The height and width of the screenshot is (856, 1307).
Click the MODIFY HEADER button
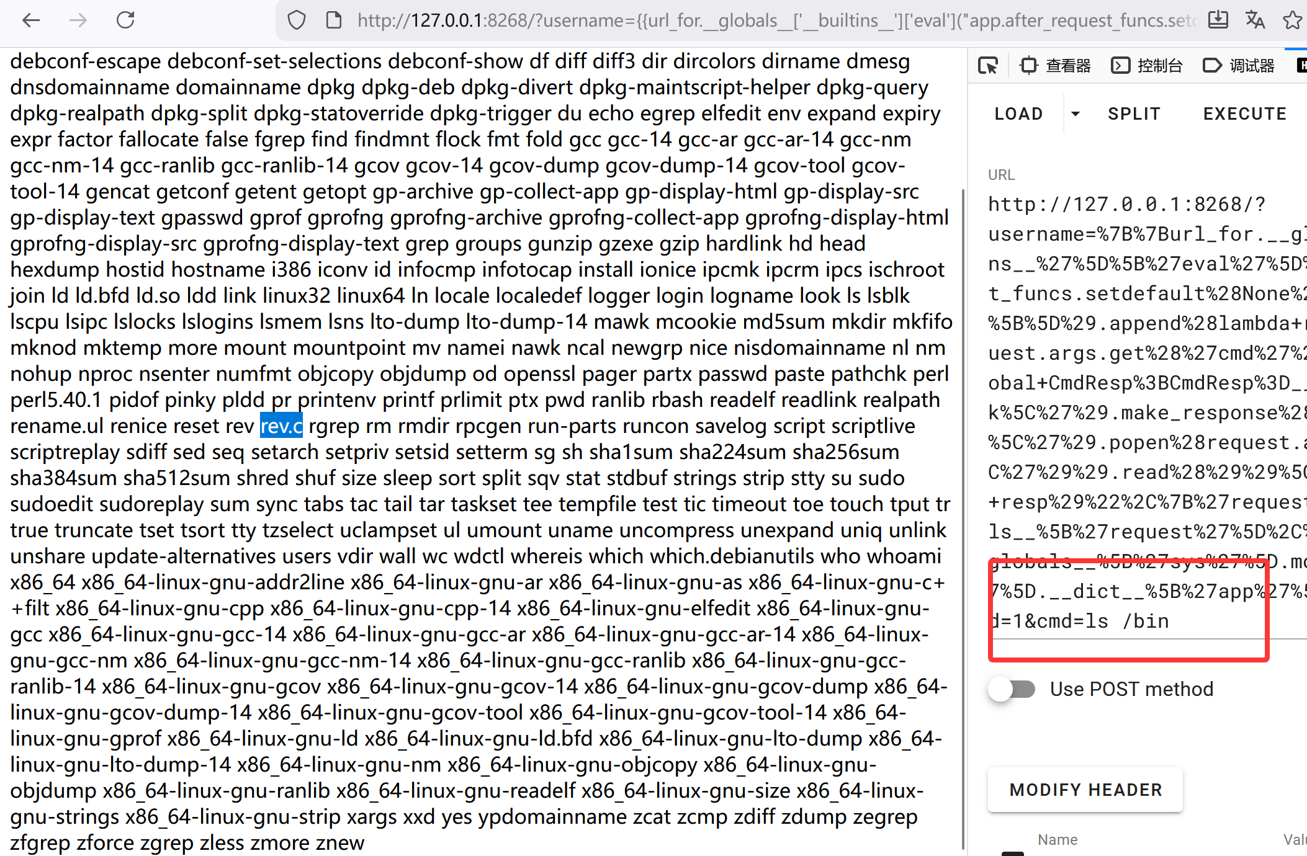(1085, 790)
